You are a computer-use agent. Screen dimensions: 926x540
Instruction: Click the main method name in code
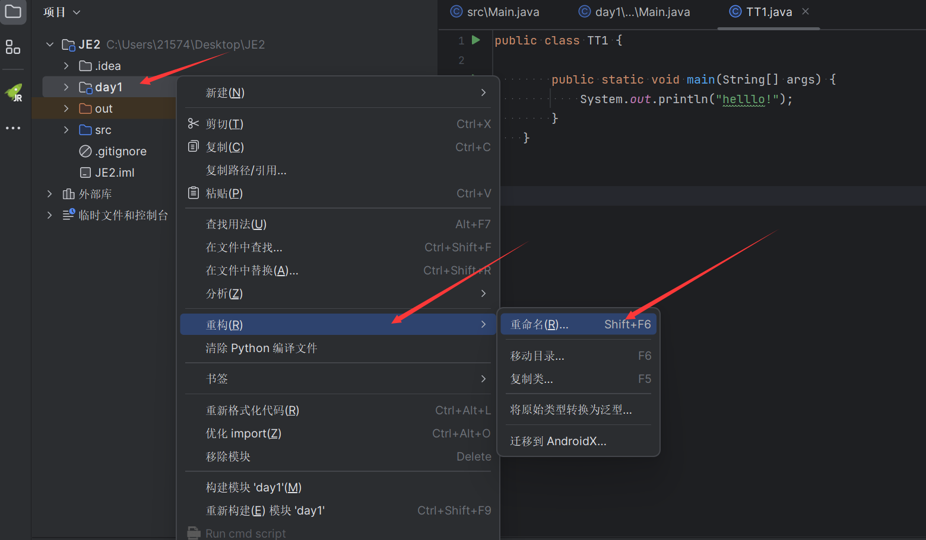[x=700, y=79]
